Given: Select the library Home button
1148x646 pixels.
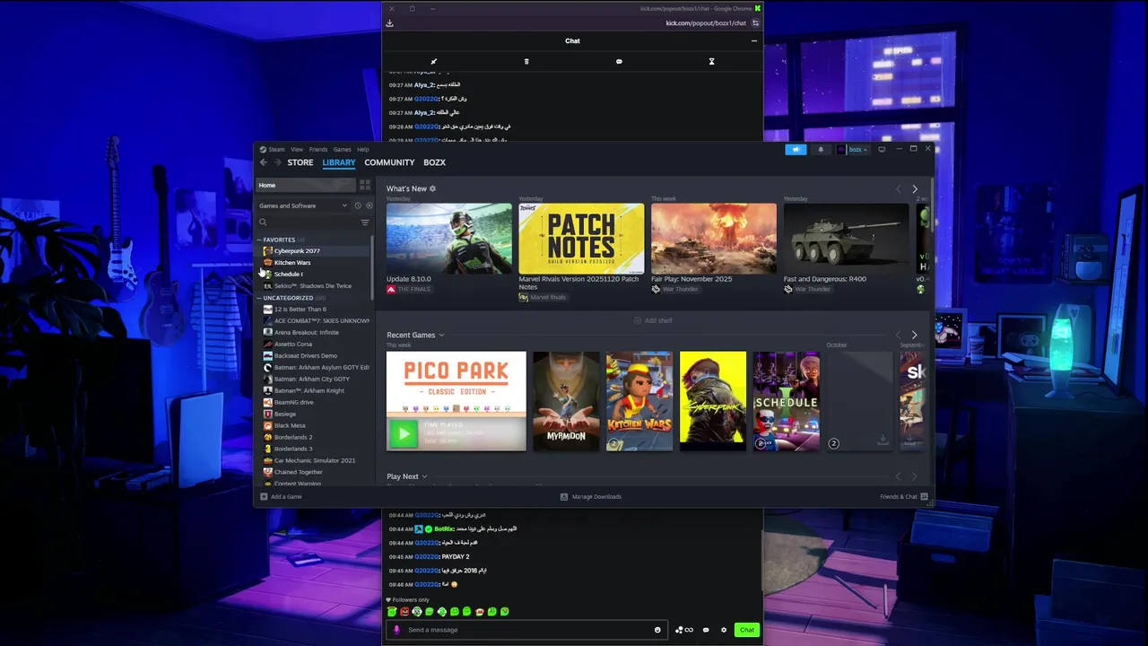Looking at the screenshot, I should [307, 185].
